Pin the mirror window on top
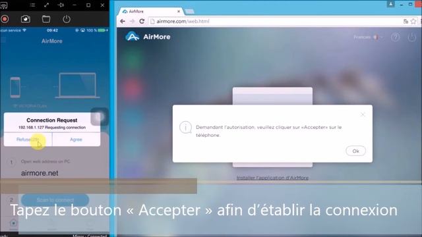 point(61,5)
